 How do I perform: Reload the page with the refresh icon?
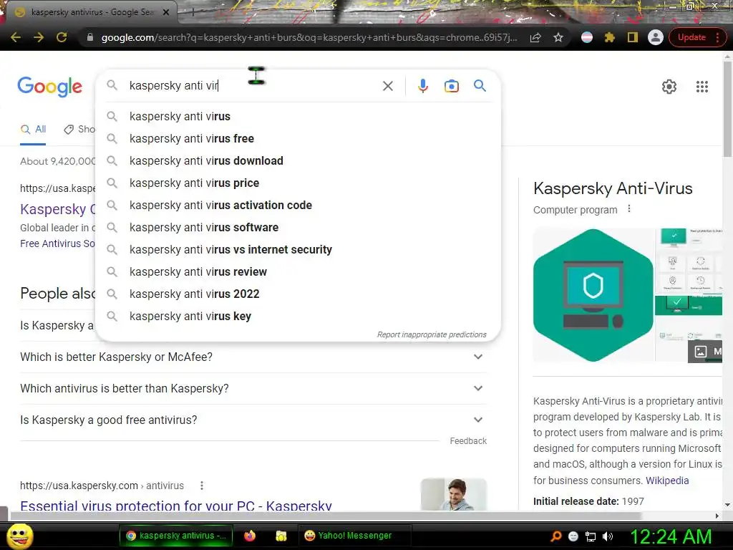coord(62,37)
